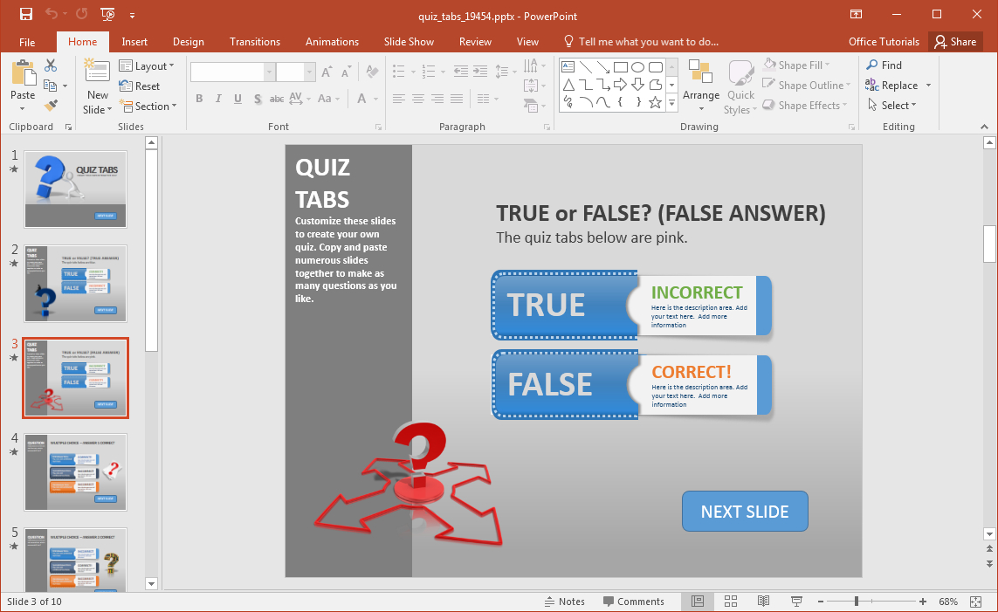This screenshot has width=998, height=612.
Task: Click the Replace button
Action: tap(891, 86)
